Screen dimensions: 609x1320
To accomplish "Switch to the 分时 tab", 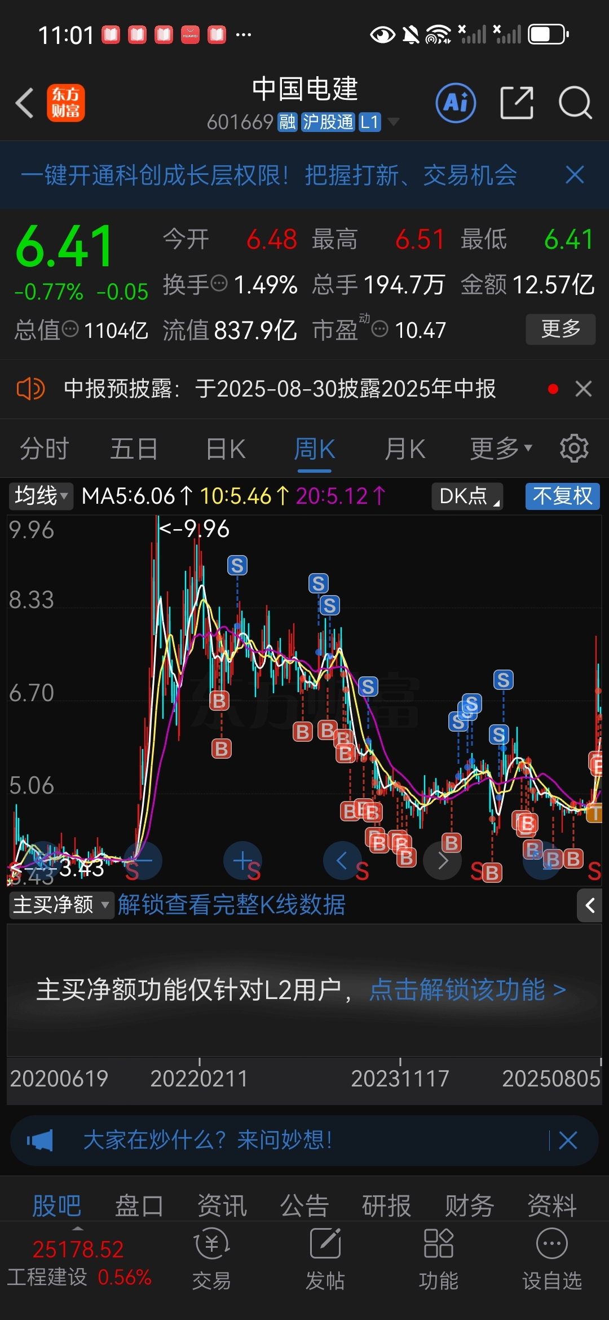I will (x=45, y=450).
